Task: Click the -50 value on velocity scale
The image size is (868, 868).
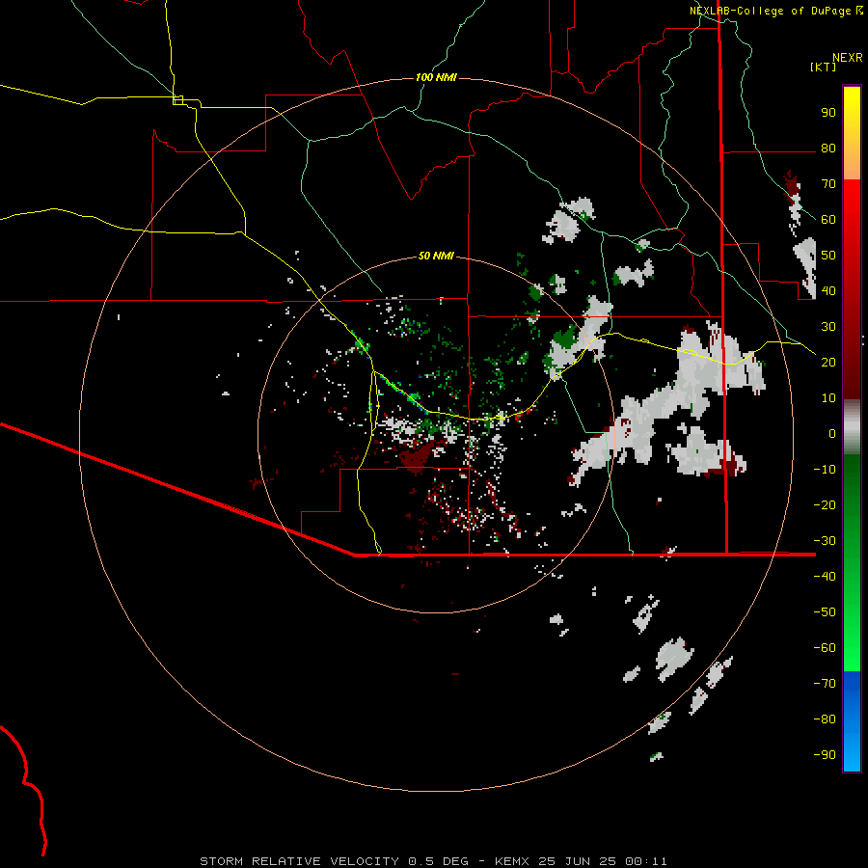Action: click(x=825, y=612)
